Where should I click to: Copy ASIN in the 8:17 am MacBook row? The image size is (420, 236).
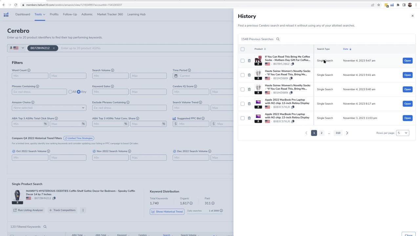(x=293, y=107)
